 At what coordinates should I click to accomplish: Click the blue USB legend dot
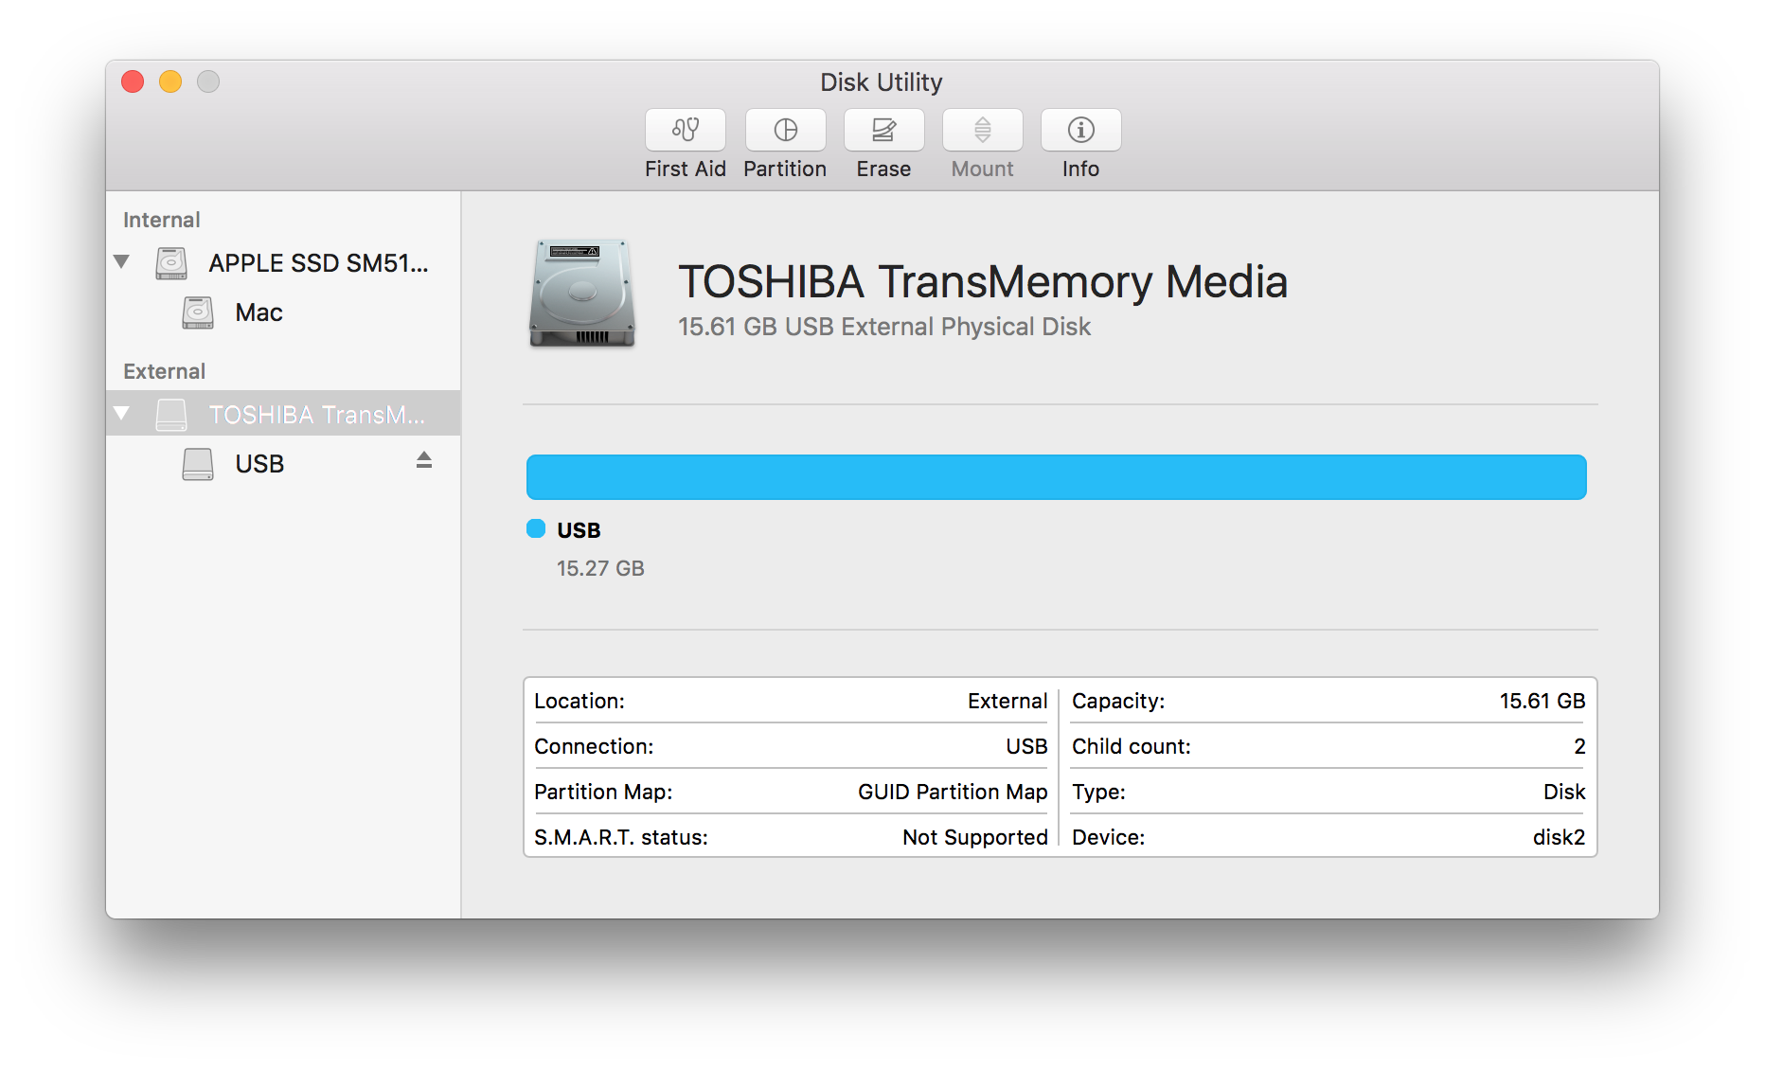(536, 529)
